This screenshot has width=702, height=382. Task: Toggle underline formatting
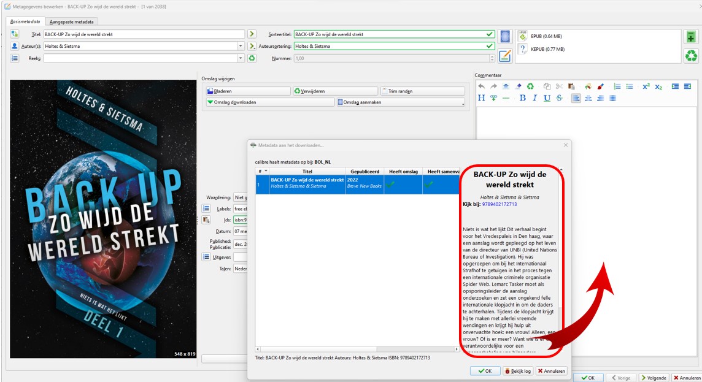(547, 98)
